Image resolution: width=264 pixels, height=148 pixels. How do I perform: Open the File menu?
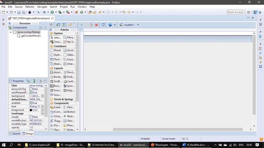(3, 7)
